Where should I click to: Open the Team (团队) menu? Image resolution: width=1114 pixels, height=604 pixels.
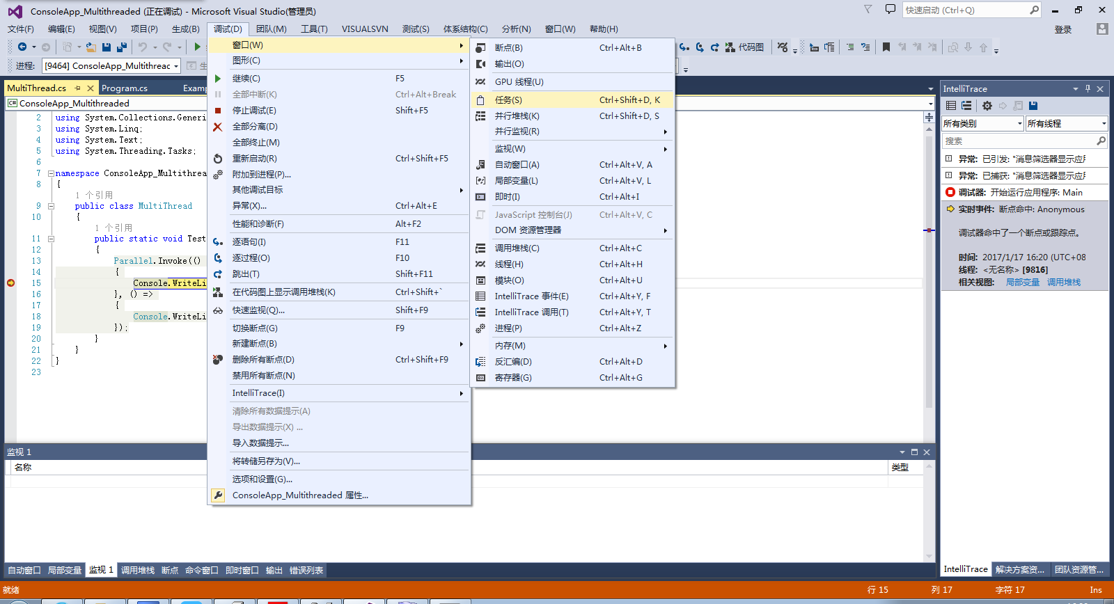pyautogui.click(x=271, y=29)
